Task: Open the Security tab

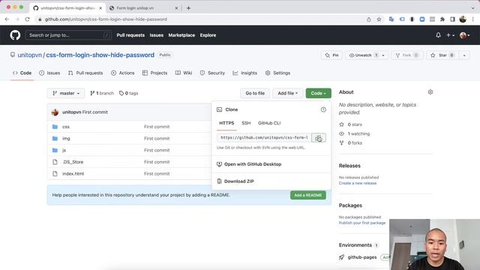Action: (212, 73)
